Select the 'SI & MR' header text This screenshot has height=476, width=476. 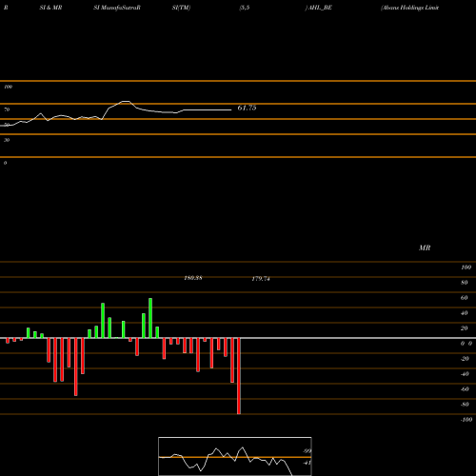(50, 8)
